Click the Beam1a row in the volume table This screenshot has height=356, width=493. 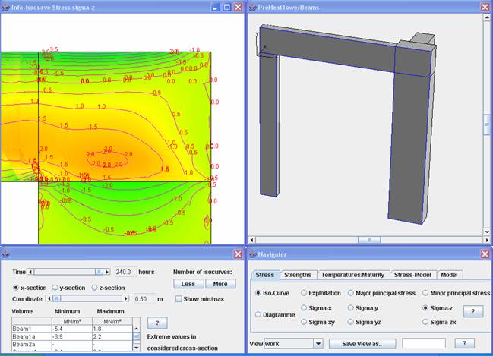(72, 336)
